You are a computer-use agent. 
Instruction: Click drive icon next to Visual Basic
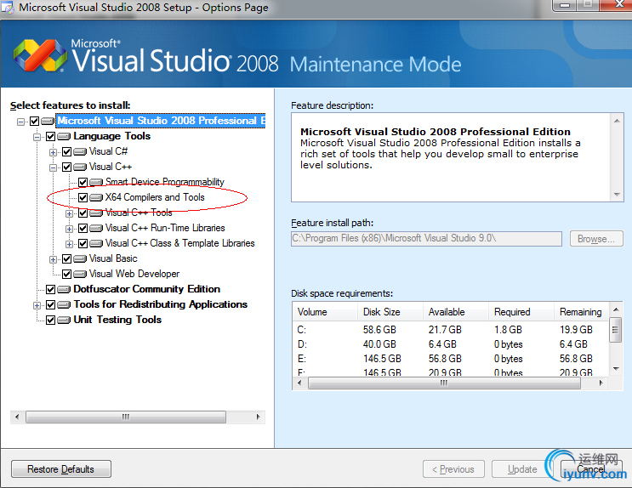click(x=80, y=258)
